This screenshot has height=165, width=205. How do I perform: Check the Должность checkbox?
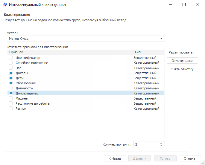tap(10, 88)
